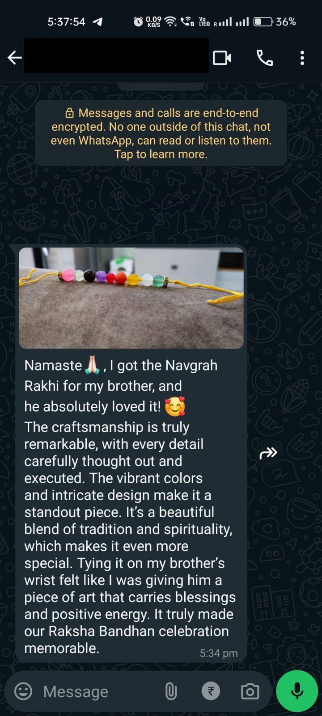Screen dimensions: 322x716
Task: Open the camera from message bar
Action: coord(250,691)
